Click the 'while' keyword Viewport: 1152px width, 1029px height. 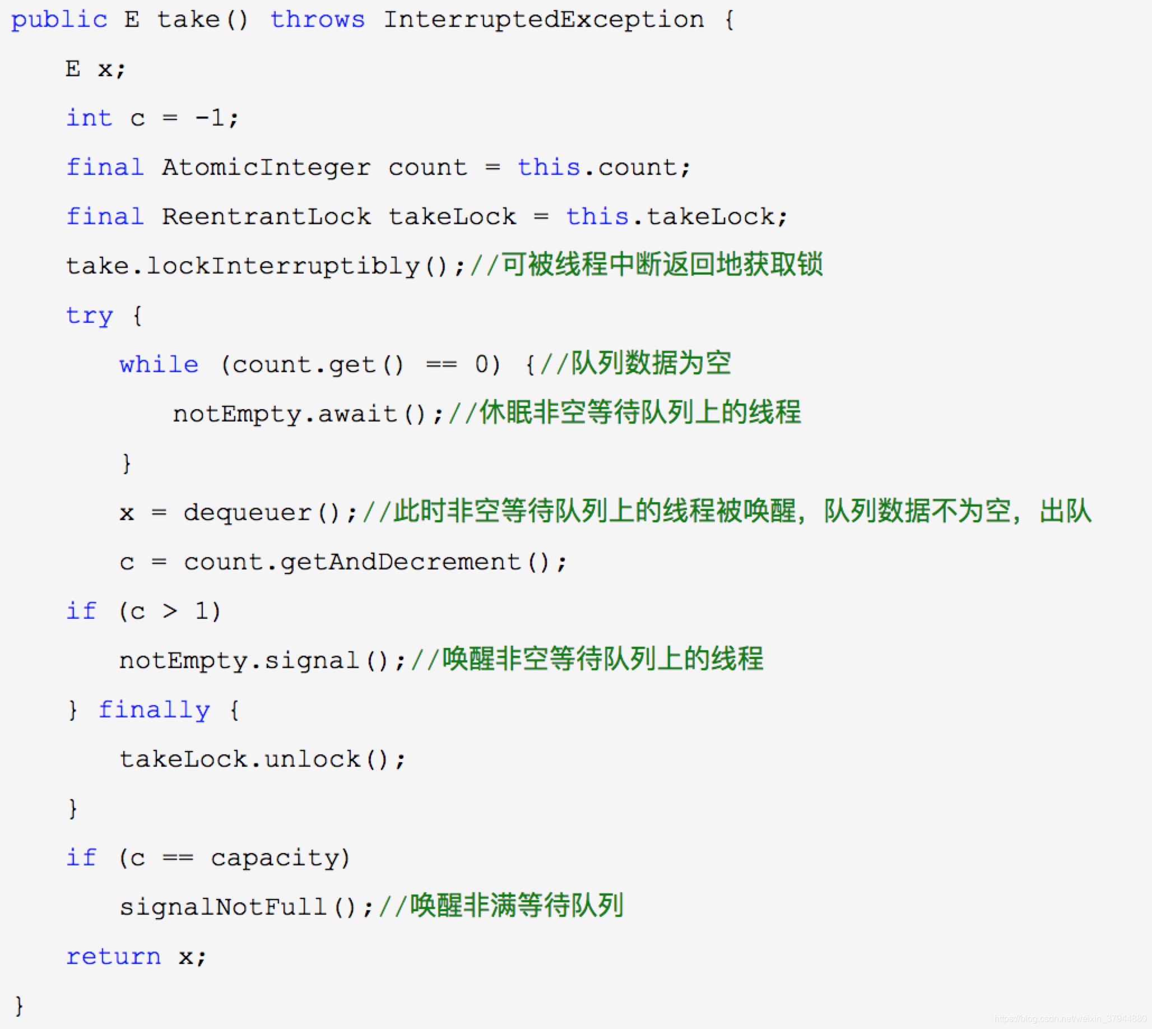(x=159, y=365)
